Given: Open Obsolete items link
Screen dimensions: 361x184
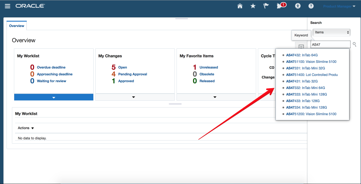Looking at the screenshot, I should pyautogui.click(x=207, y=74).
